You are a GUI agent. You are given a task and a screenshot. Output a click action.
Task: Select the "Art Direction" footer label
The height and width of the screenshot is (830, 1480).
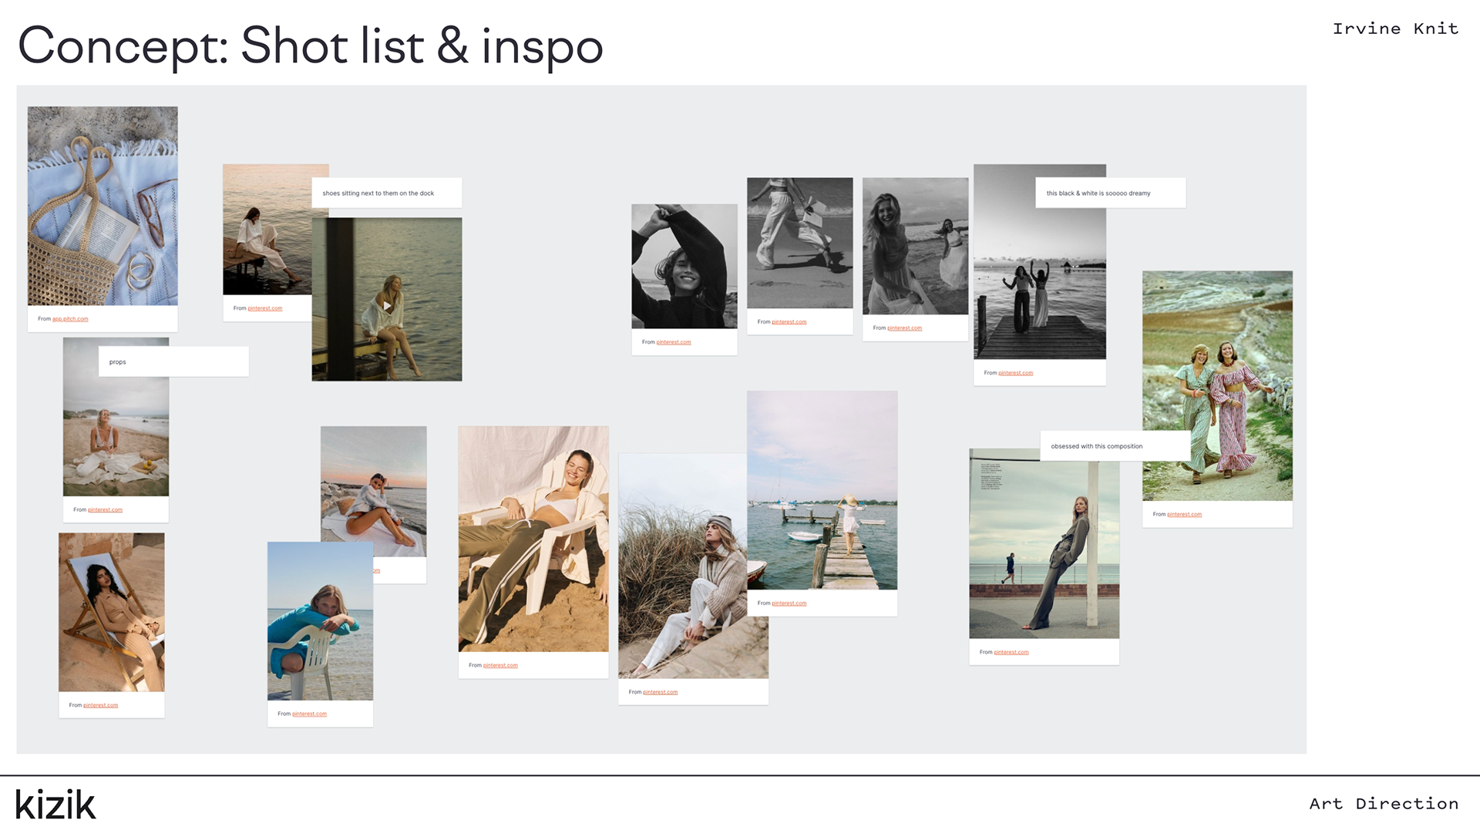1384,804
